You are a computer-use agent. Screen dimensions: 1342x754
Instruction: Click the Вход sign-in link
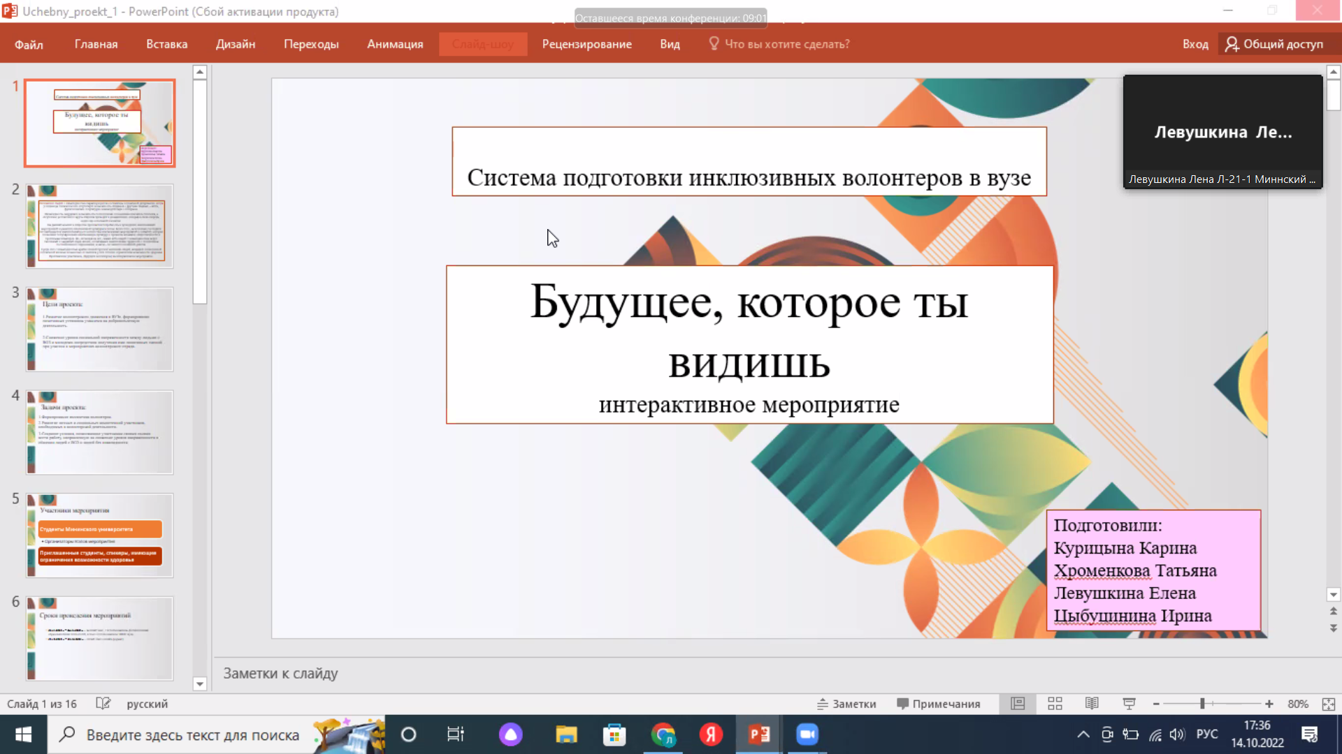[x=1195, y=44]
